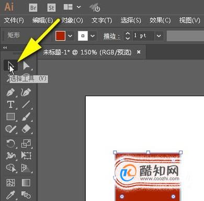Open the stroke color dropdown arrow
Viewport: 204px width, 201px height.
coord(93,36)
